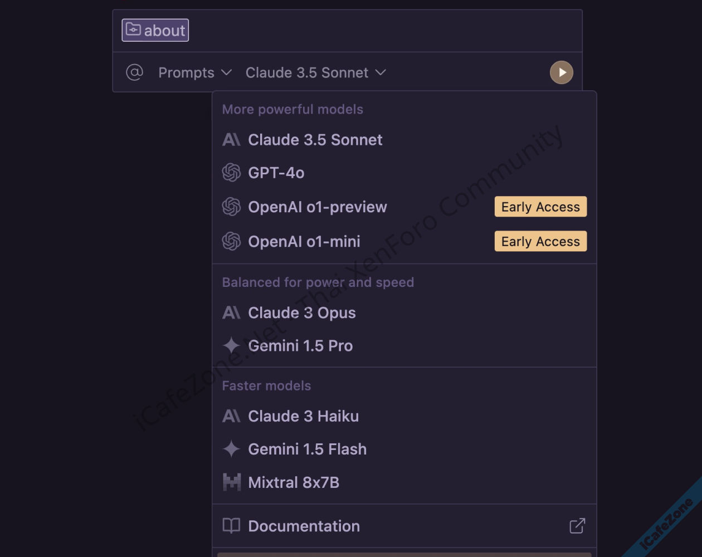Pick the Mixtral 8x7B model
Viewport: 702px width, 557px height.
(293, 482)
